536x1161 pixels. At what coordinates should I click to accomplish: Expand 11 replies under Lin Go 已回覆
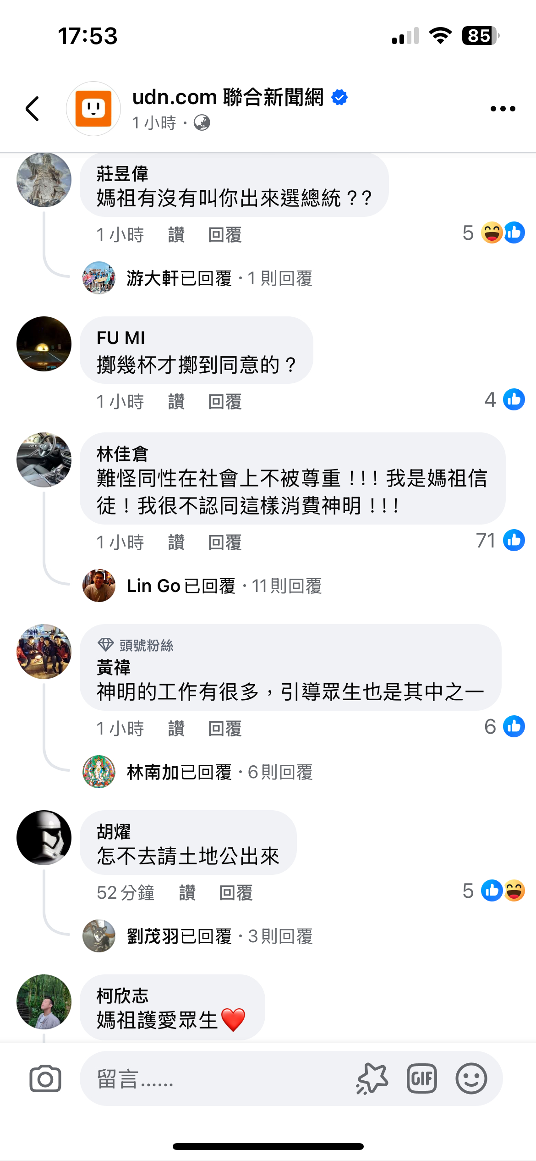224,586
